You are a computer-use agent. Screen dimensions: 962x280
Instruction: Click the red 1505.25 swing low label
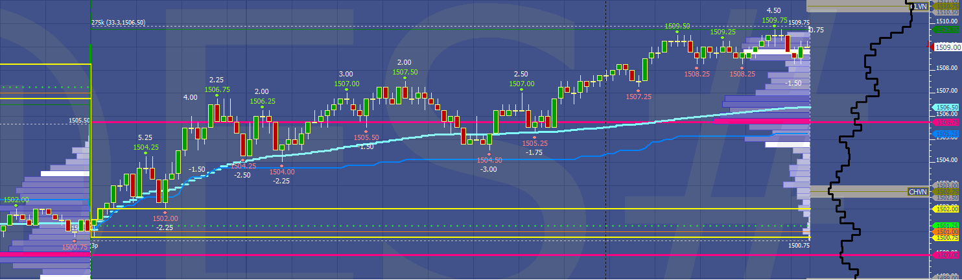[x=535, y=143]
